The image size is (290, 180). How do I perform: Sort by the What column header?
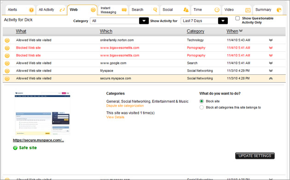tap(21, 31)
